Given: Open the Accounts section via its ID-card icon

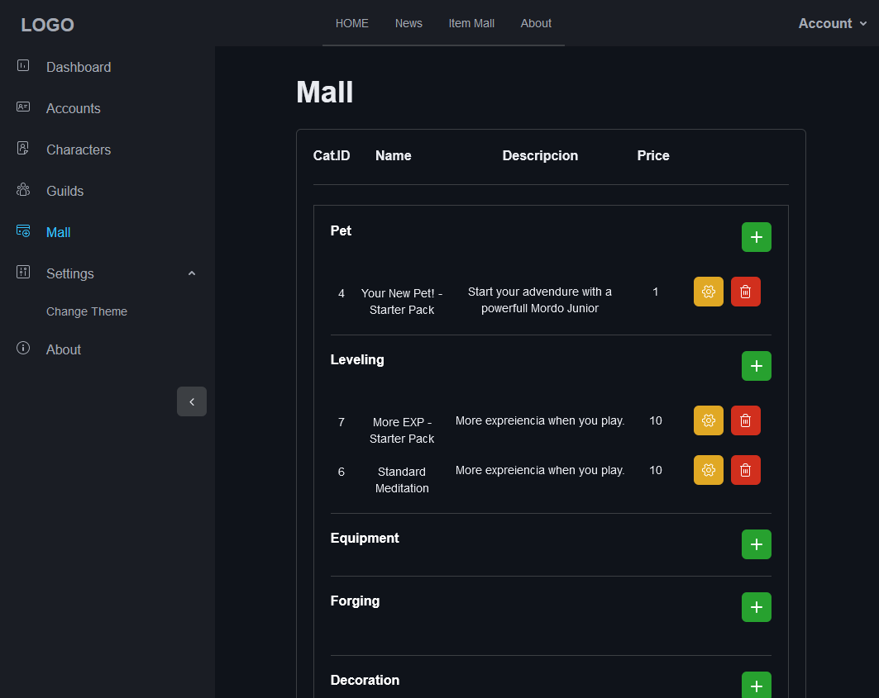Looking at the screenshot, I should 23,107.
